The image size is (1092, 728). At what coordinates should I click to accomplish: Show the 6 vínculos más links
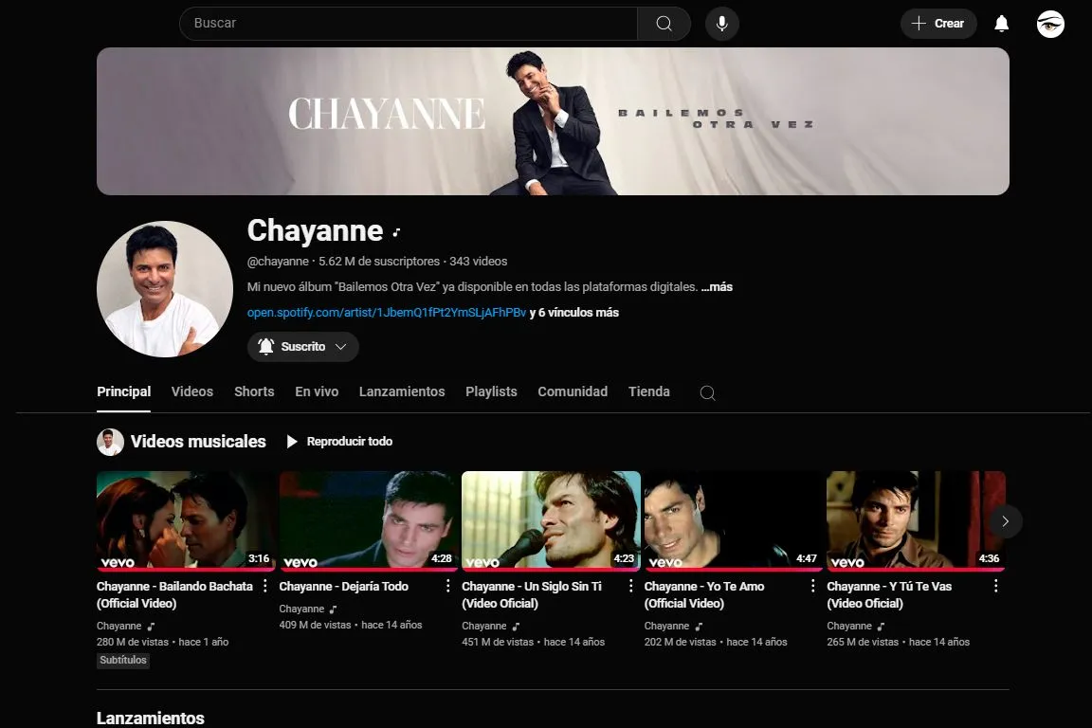pos(573,313)
